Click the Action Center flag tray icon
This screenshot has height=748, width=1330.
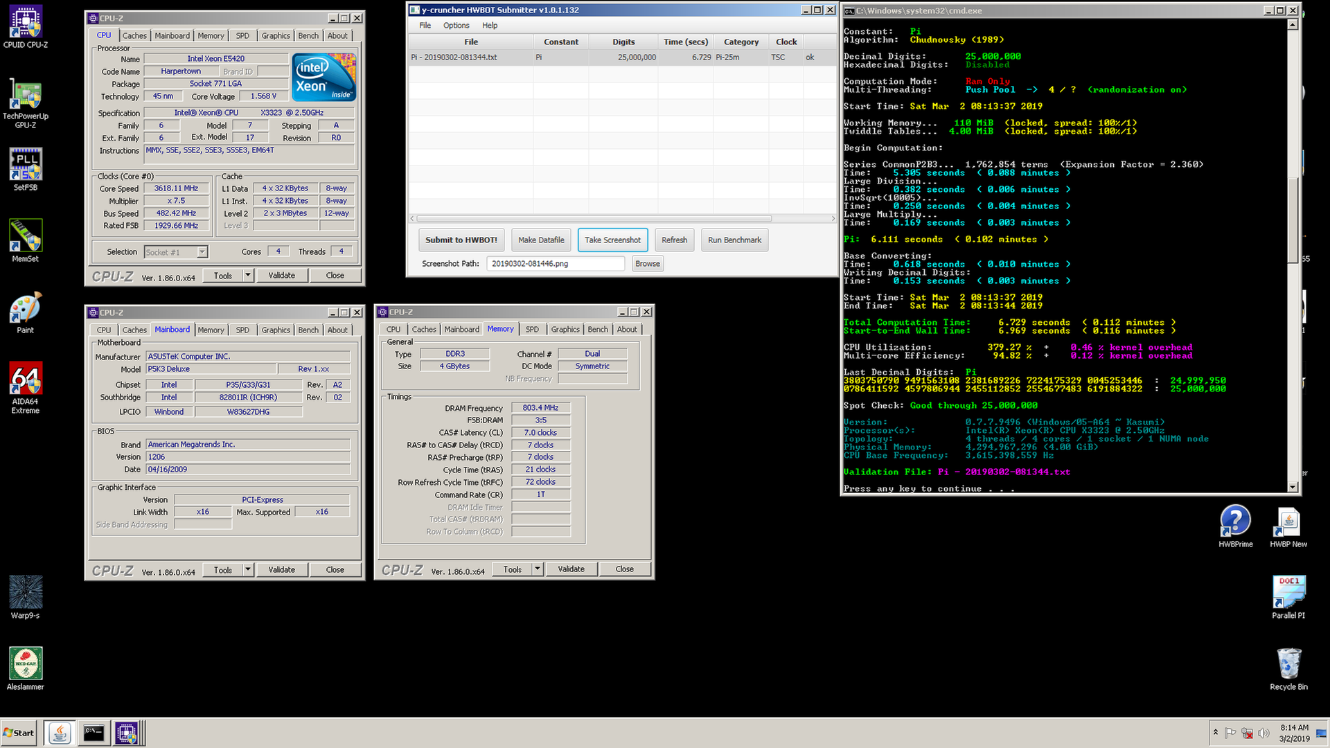click(x=1230, y=733)
